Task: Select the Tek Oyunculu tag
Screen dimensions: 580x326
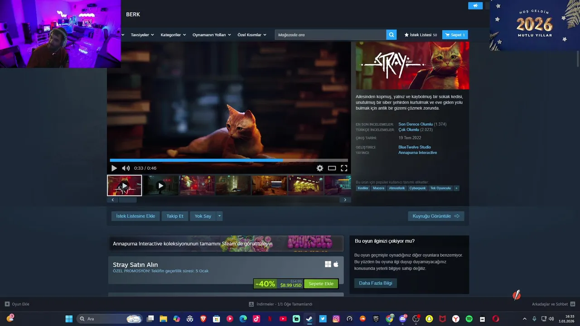Action: click(x=440, y=188)
